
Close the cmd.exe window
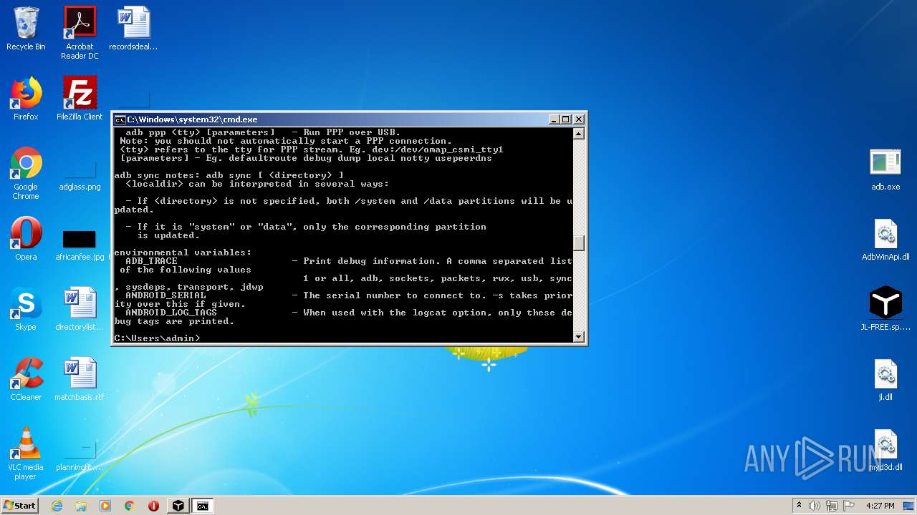[x=579, y=119]
